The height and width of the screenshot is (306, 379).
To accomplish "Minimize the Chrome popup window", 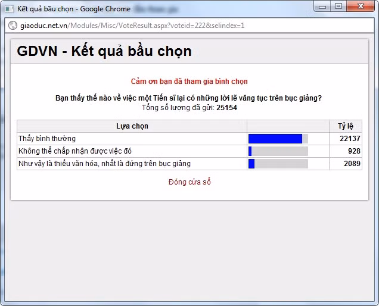I will 325,7.
